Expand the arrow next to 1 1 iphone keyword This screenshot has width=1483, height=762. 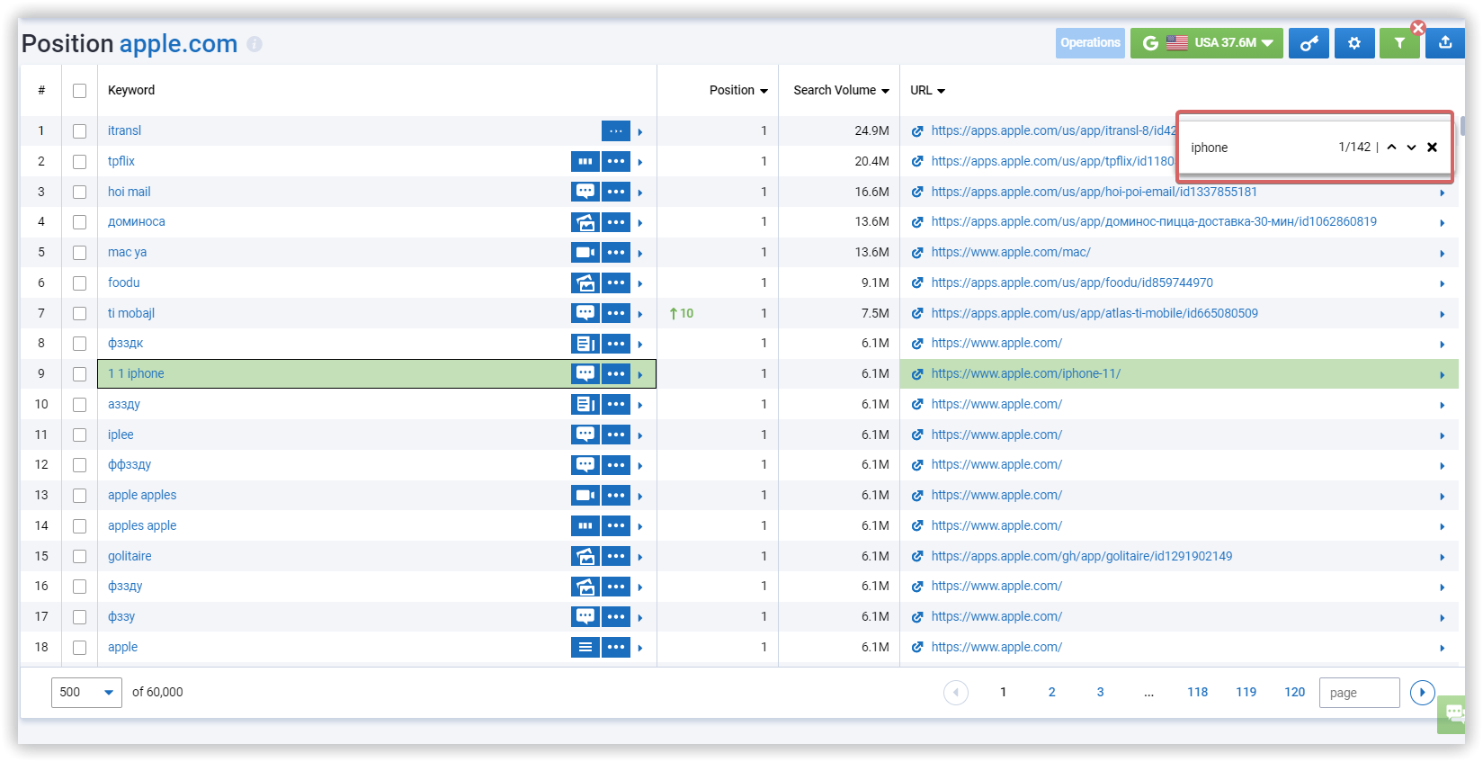[640, 375]
